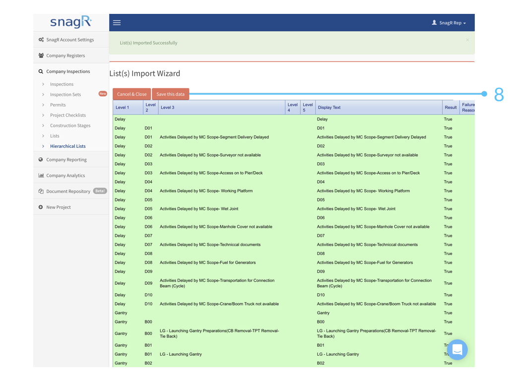Open SnagR Account Settings menu
This screenshot has width=508, height=381.
point(71,40)
